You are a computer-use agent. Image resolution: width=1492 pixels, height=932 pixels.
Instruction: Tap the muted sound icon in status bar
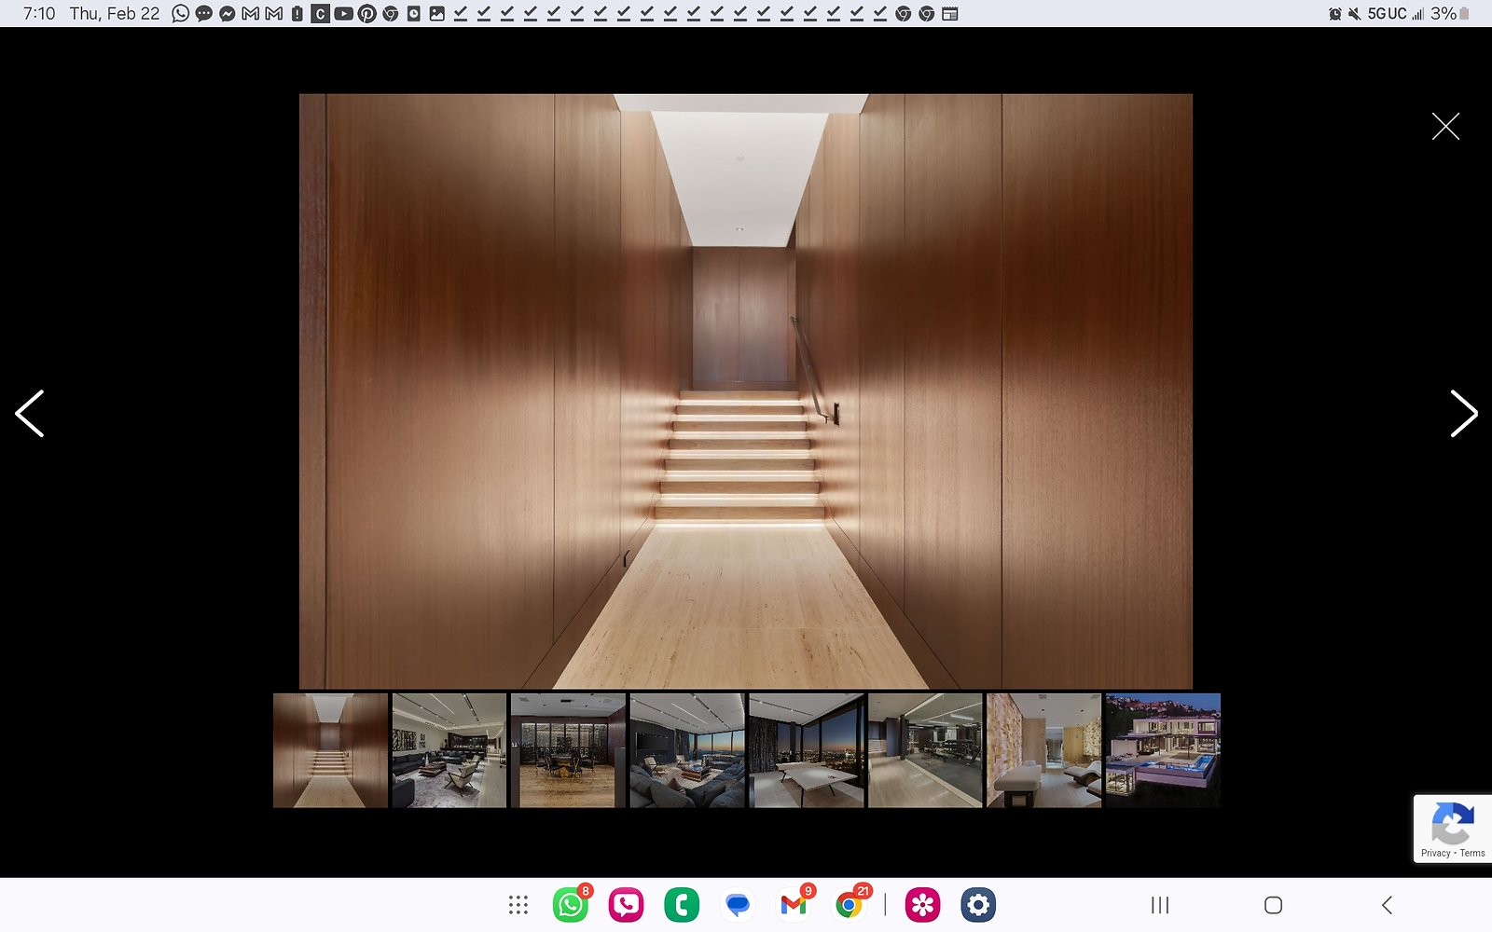1354,14
